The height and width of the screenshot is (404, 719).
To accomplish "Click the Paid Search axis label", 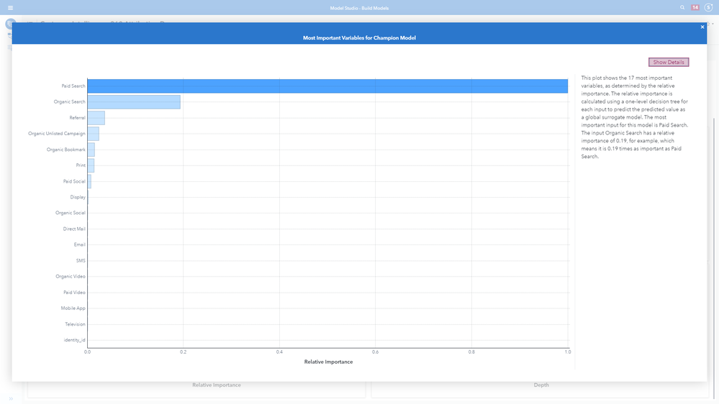I will (73, 86).
